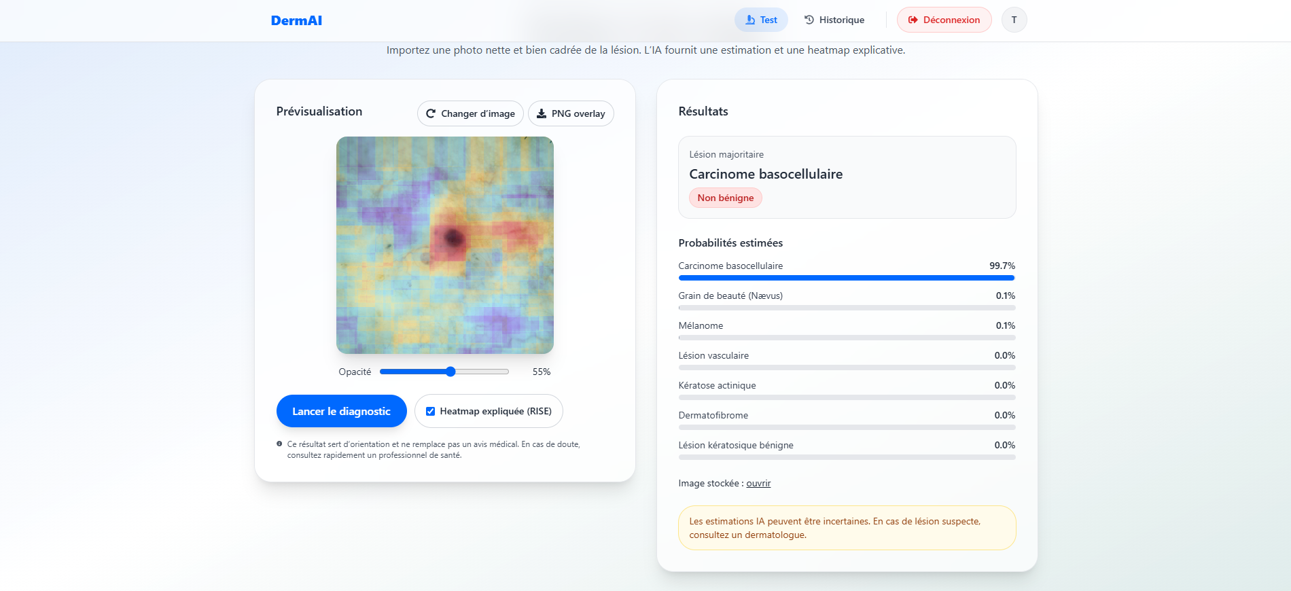Screen dimensions: 1291x591
Task: Click the Déconnexion logout button
Action: pos(944,20)
